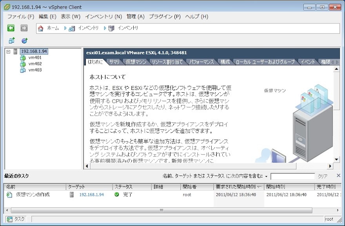The width and height of the screenshot is (345, 226).
Task: Click the green back navigation arrow
Action: (11, 28)
